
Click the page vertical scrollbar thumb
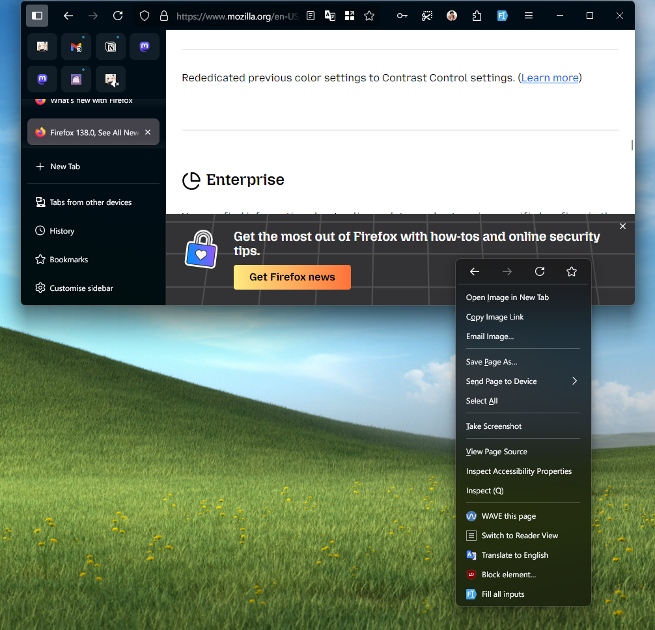tap(632, 145)
